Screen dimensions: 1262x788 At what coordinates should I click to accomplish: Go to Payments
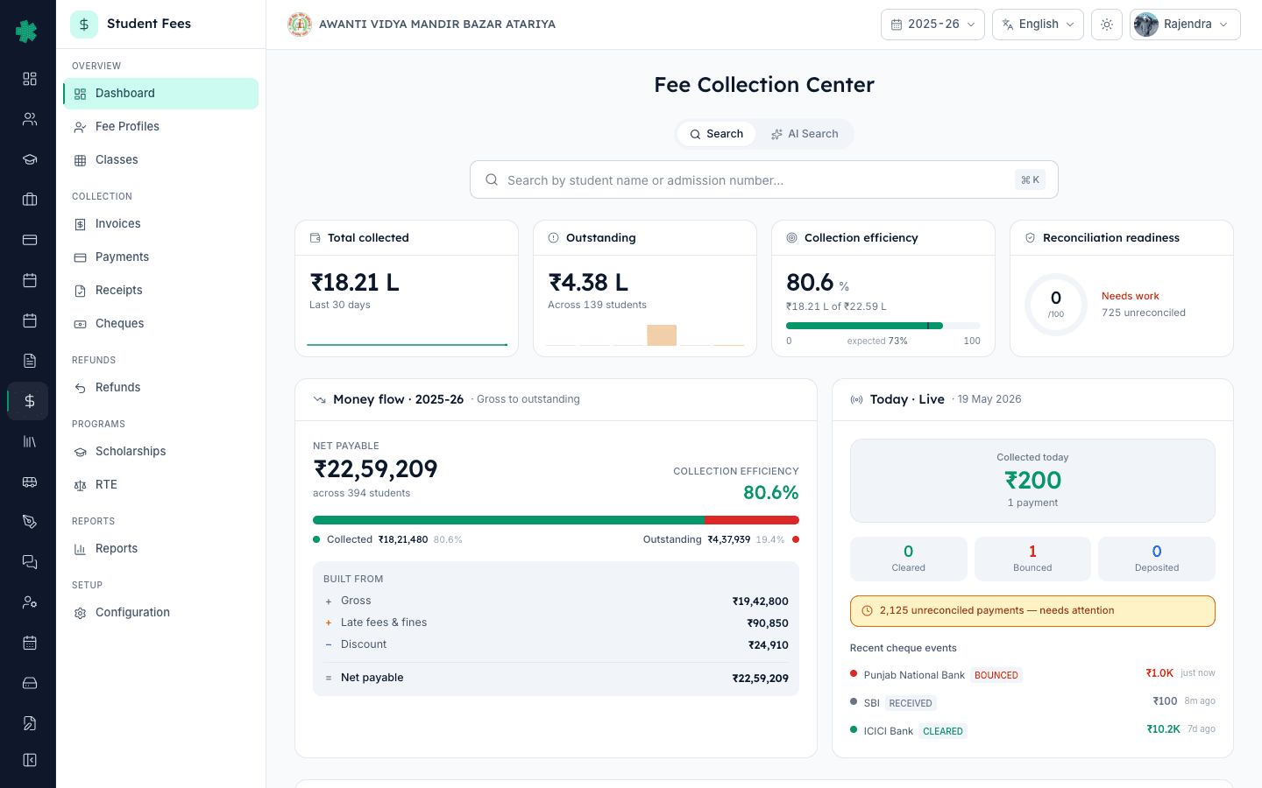160,257
